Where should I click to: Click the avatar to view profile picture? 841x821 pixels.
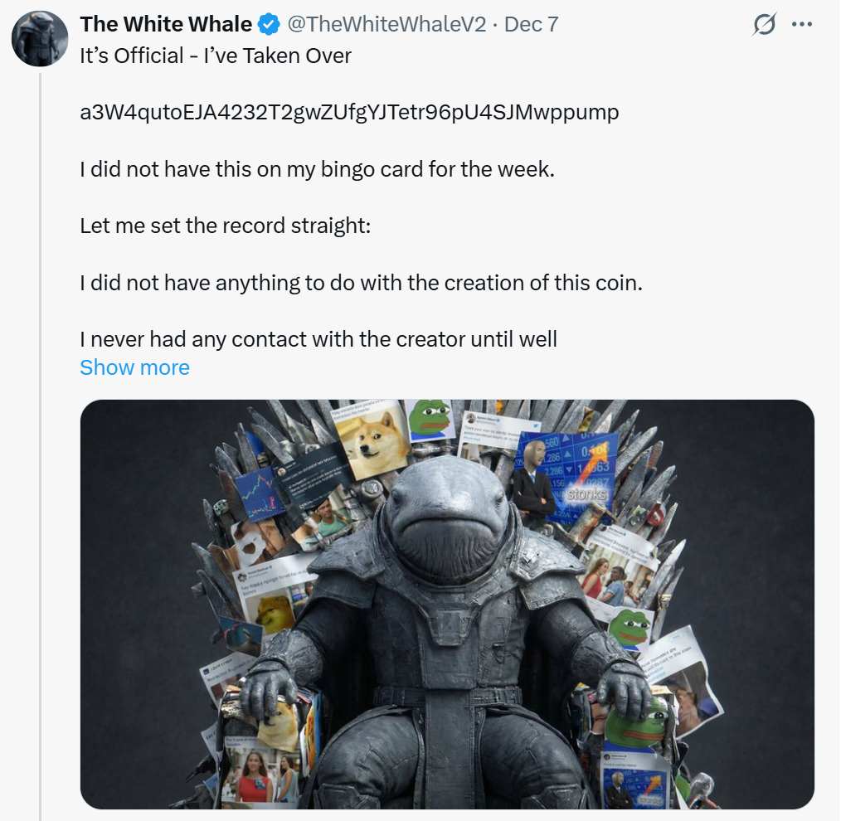click(x=39, y=37)
